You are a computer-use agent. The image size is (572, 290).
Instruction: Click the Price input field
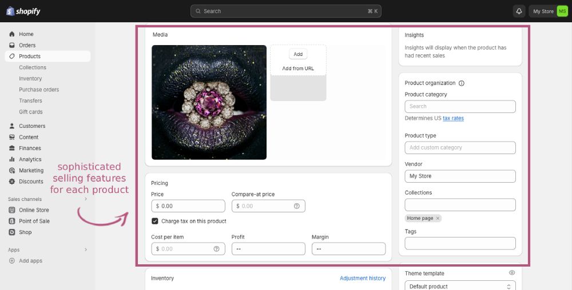click(x=188, y=206)
